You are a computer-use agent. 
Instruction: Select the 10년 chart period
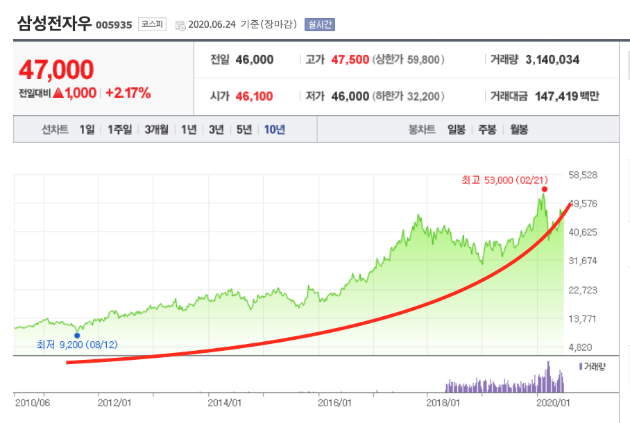(x=275, y=130)
